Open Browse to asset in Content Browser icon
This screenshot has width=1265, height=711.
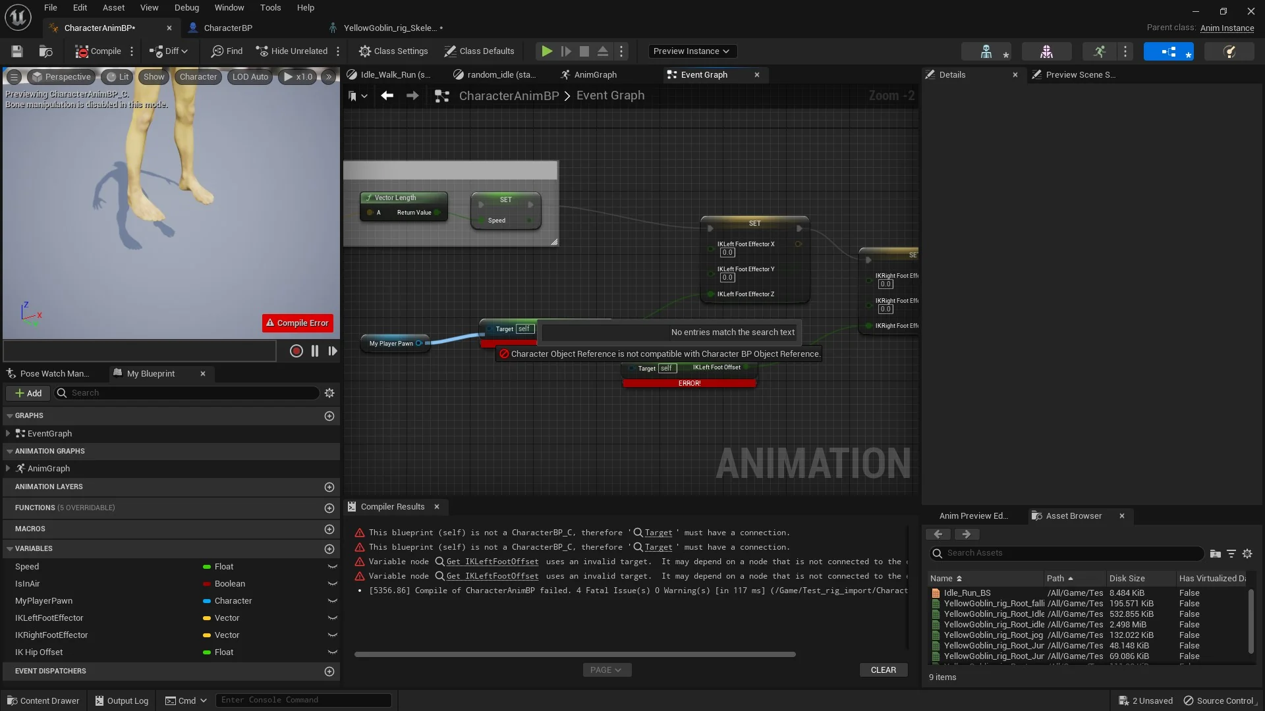tap(45, 51)
